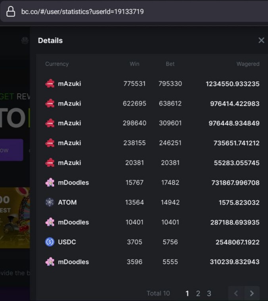Click the Currency column header
The width and height of the screenshot is (268, 301).
(x=57, y=64)
